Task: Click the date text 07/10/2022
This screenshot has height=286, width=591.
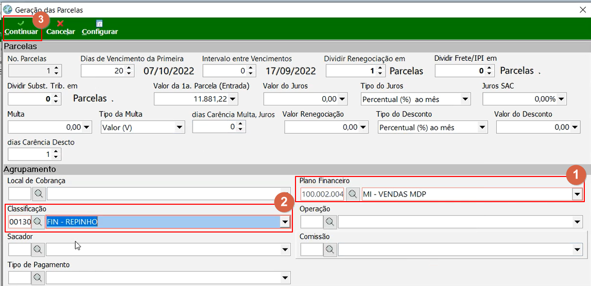Action: coord(169,71)
